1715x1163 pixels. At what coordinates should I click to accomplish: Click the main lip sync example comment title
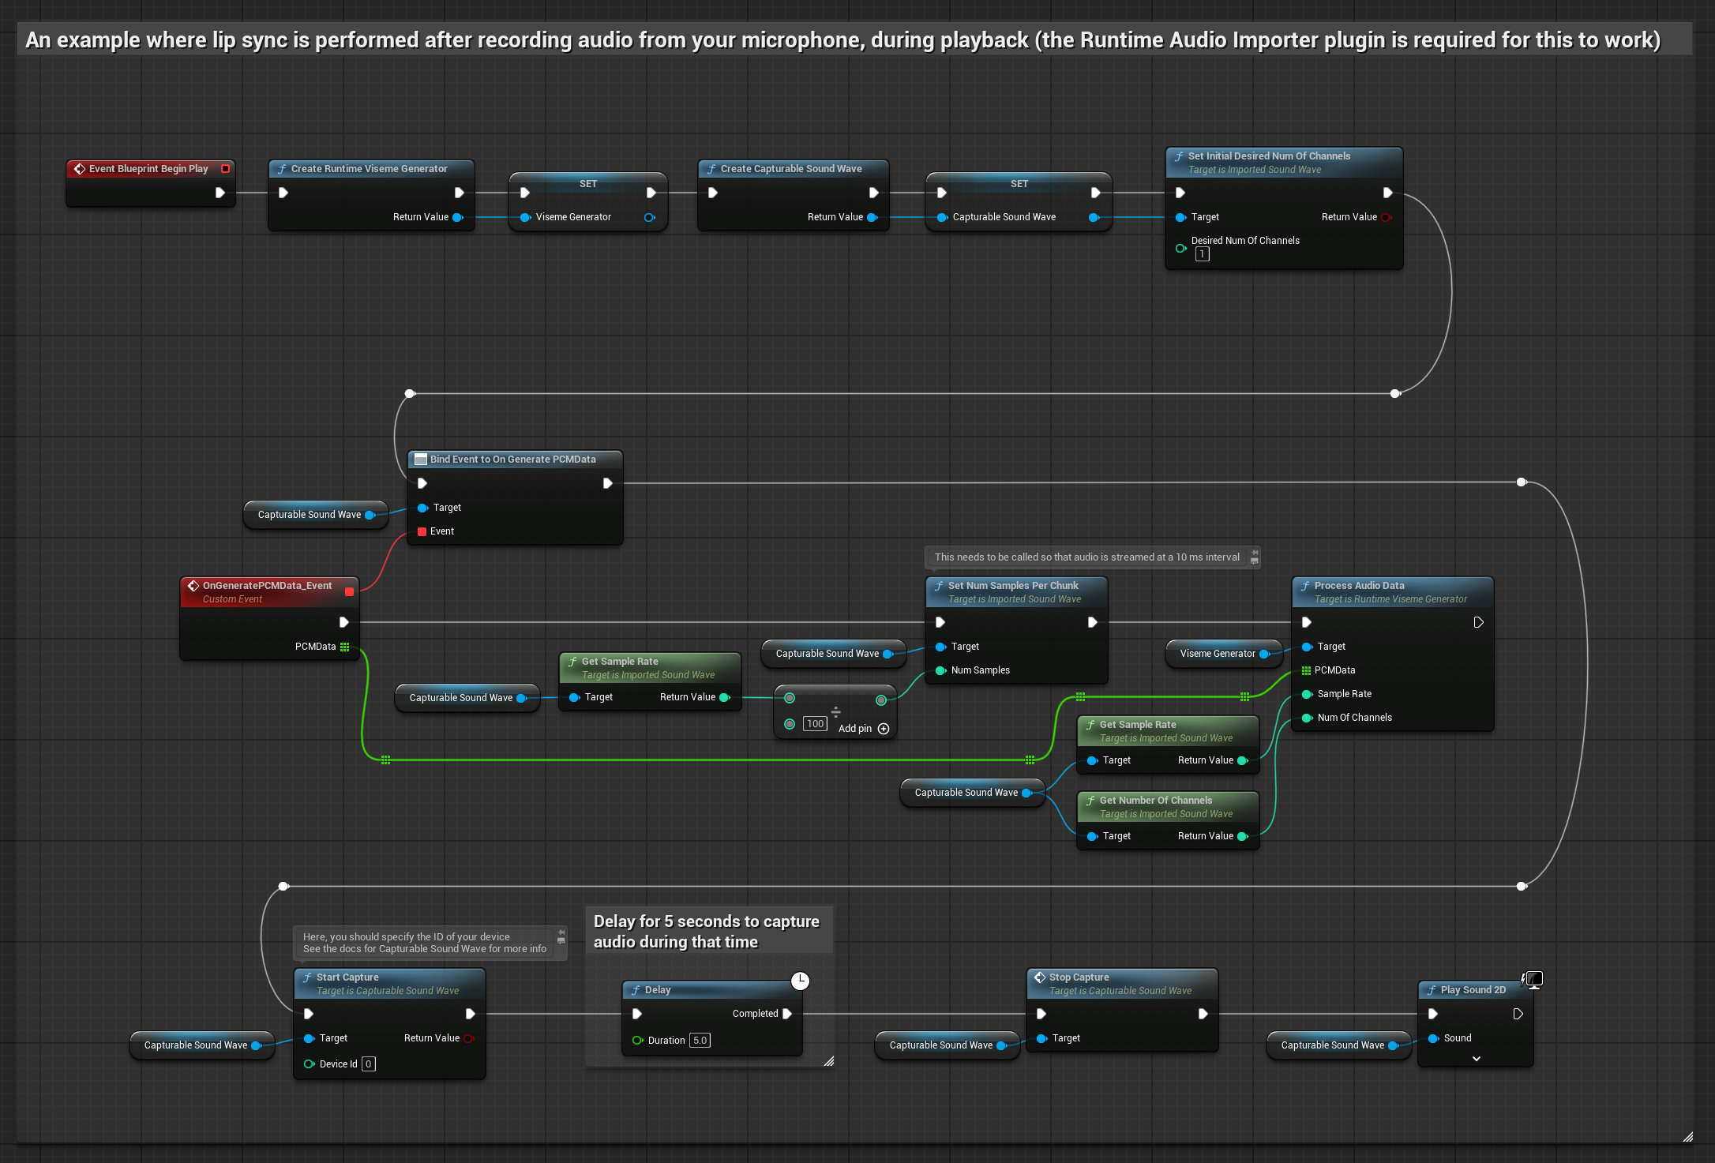tap(842, 39)
